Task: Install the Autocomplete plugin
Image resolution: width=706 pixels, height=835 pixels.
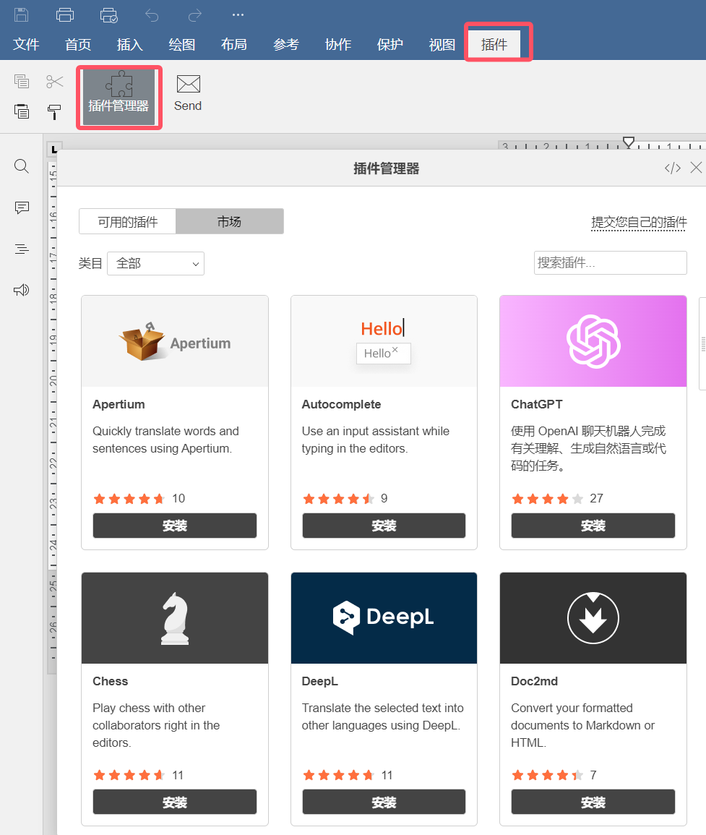Action: tap(384, 526)
